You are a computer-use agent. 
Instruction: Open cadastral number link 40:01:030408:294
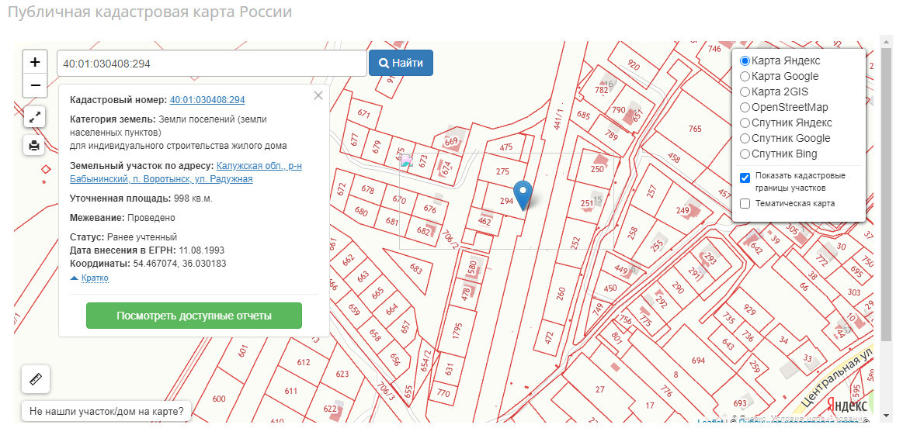(x=207, y=99)
